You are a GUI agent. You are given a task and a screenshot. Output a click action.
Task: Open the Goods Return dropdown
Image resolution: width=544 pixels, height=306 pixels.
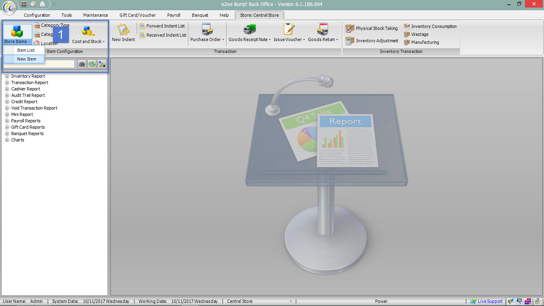click(323, 33)
